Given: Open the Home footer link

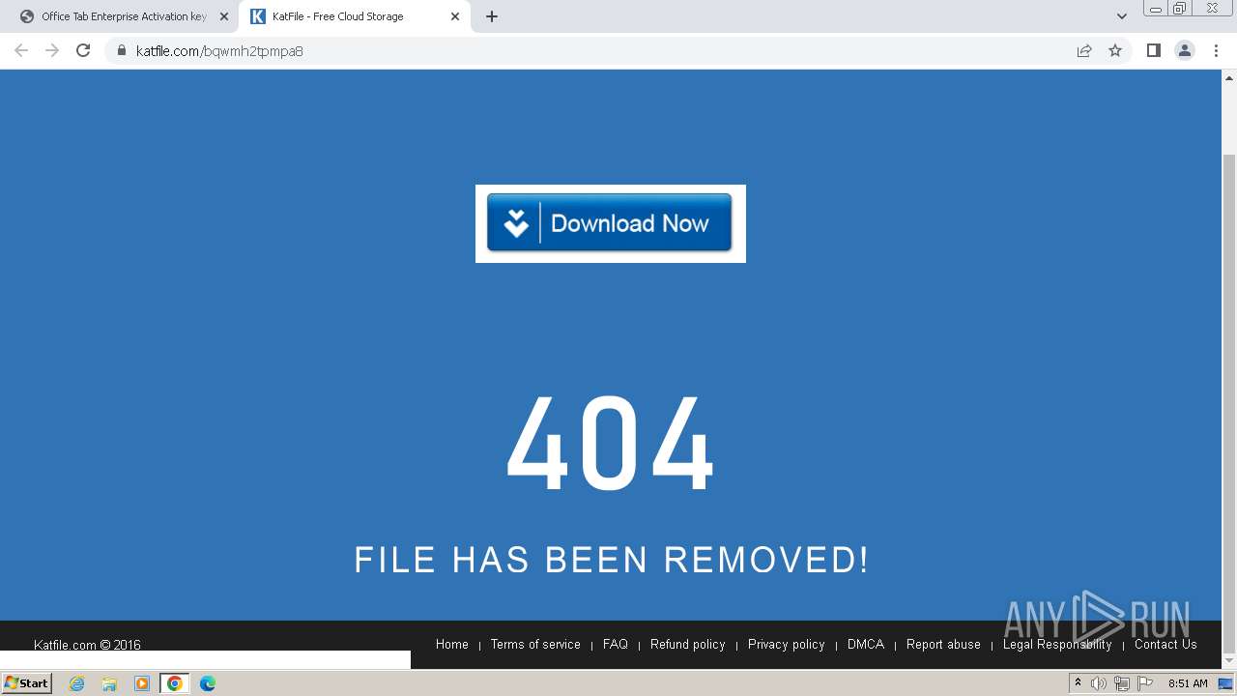Looking at the screenshot, I should tap(451, 645).
